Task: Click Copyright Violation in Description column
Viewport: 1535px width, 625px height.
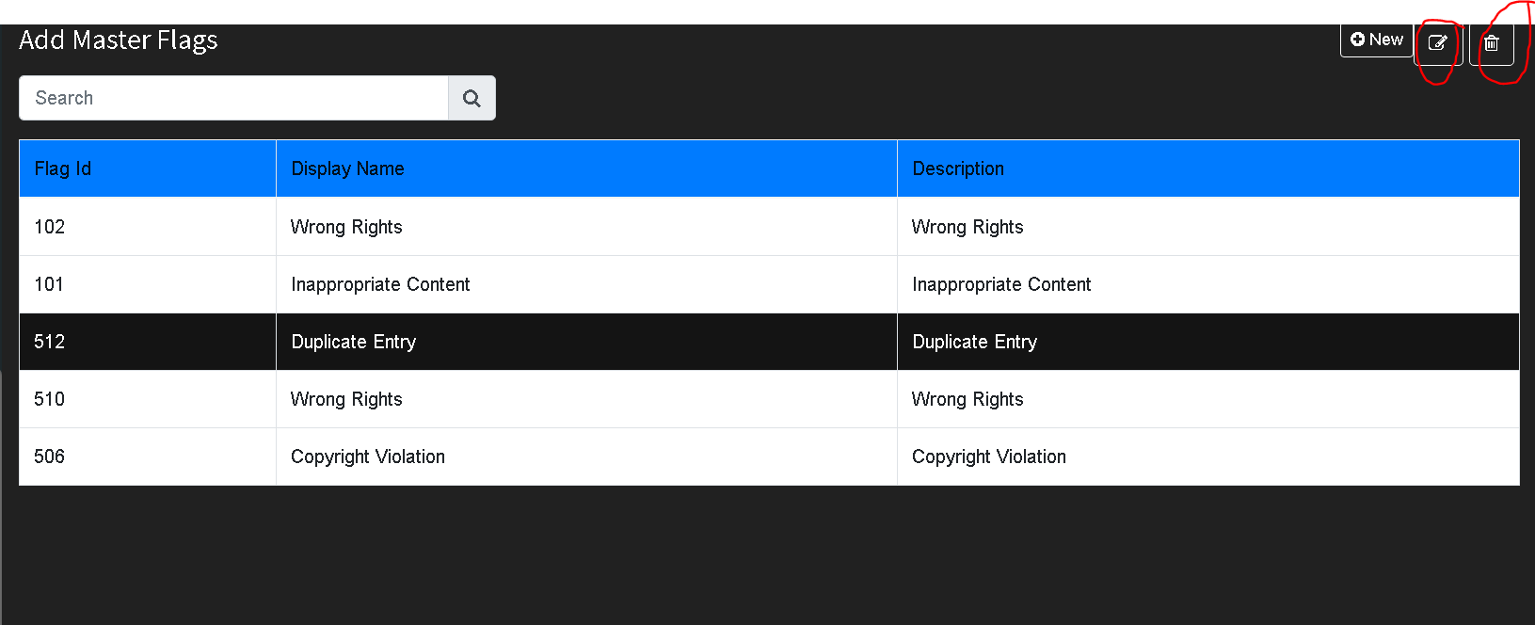Action: [x=989, y=457]
